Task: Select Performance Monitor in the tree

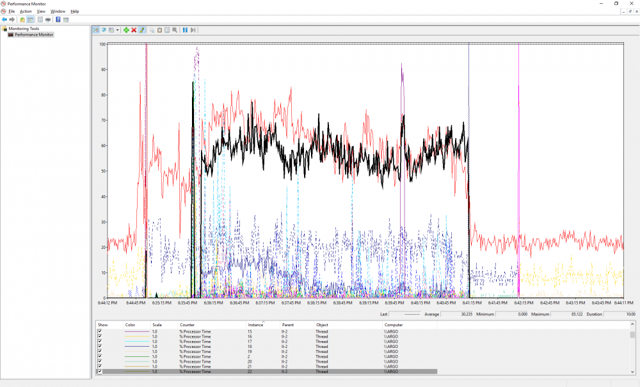Action: 34,35
